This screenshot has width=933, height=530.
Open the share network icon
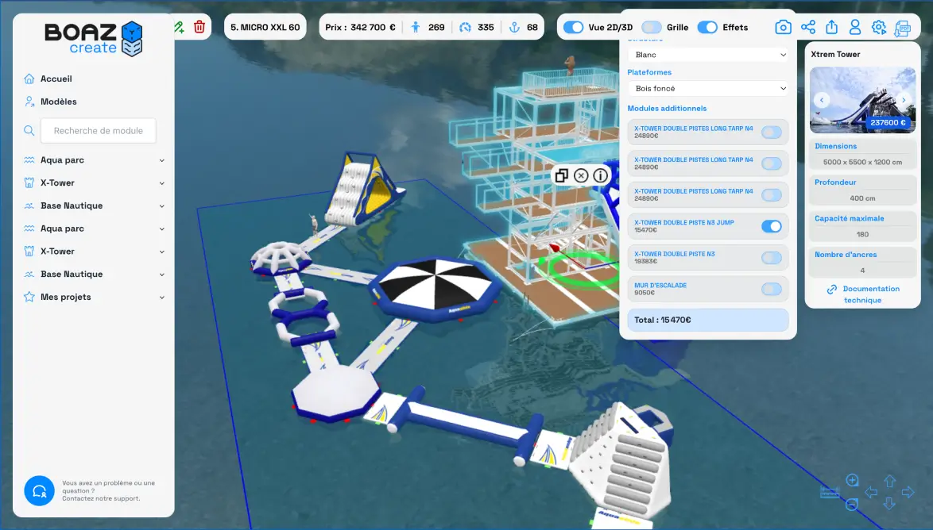tap(808, 27)
